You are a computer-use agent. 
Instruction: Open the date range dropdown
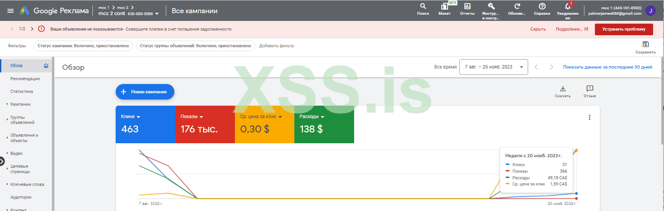click(x=494, y=67)
